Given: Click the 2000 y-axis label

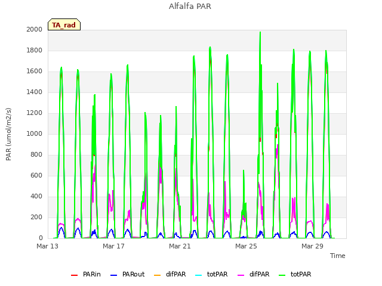Looking at the screenshot, I should [35, 29].
